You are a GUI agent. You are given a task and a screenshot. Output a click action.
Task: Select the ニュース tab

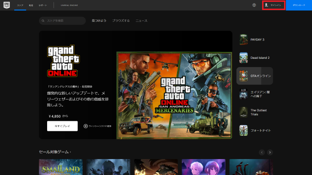[x=141, y=21]
